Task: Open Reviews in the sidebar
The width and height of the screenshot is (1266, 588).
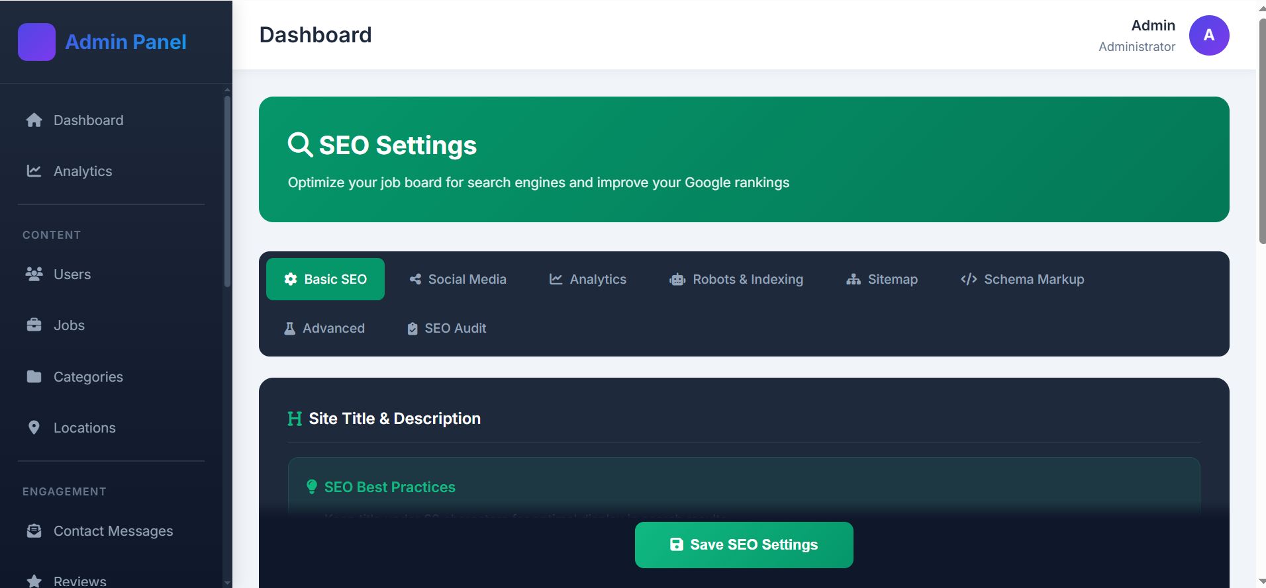Action: [x=79, y=581]
